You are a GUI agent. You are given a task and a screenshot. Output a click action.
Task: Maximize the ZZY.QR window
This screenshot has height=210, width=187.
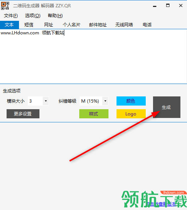click(168, 5)
